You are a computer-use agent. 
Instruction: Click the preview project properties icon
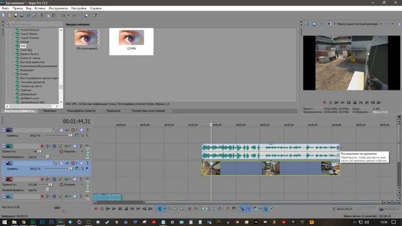tap(307, 24)
